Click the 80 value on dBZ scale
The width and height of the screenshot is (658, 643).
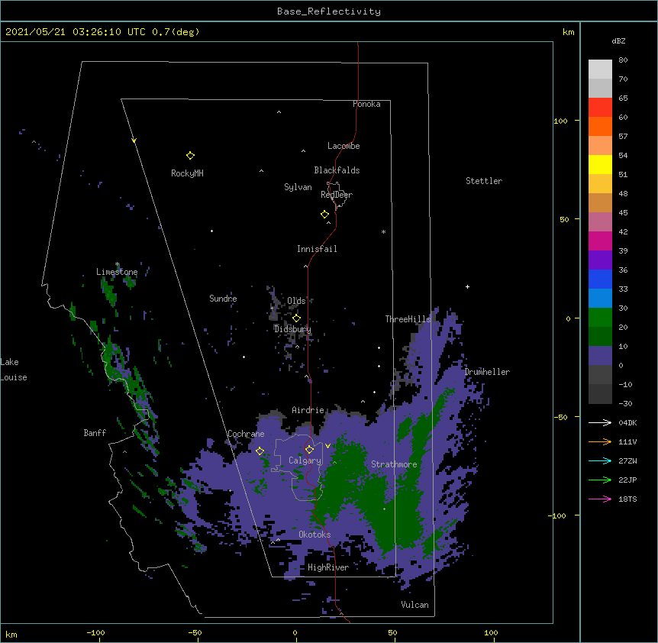tap(623, 60)
